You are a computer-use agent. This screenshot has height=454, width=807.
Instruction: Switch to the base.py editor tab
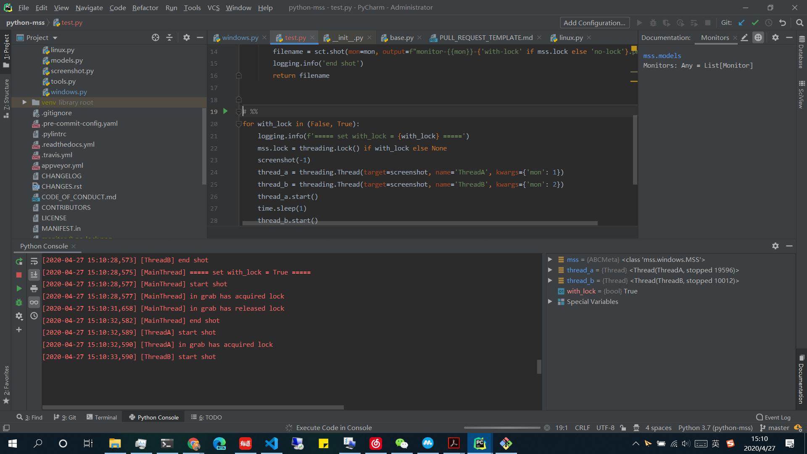401,38
